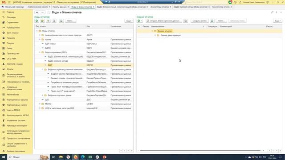This screenshot has height=160, width=285.
Task: Open Казначейство section in sidebar
Action: [x=13, y=95]
